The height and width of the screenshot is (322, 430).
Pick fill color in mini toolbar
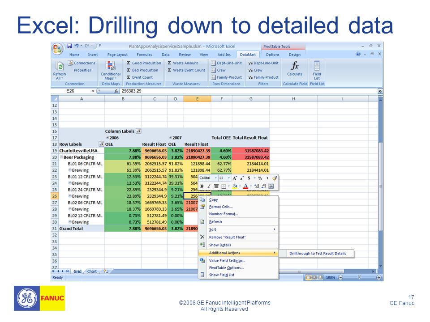click(x=234, y=186)
